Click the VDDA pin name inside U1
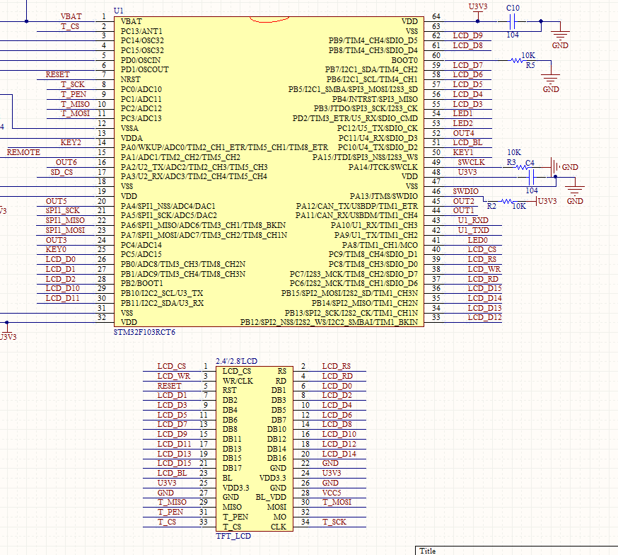The height and width of the screenshot is (555, 618). click(x=132, y=138)
